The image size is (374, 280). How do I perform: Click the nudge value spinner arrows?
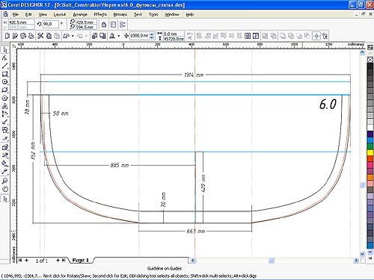click(x=152, y=36)
